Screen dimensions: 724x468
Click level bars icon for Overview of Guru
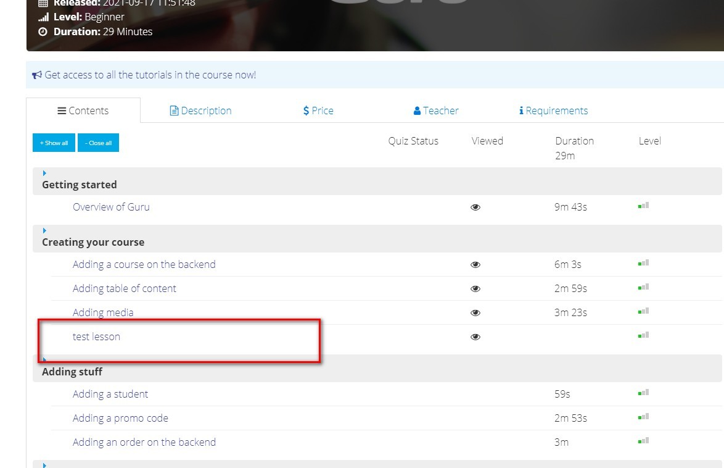643,206
